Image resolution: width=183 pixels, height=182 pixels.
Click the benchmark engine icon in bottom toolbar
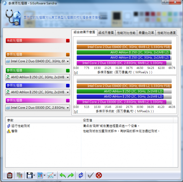point(9,175)
